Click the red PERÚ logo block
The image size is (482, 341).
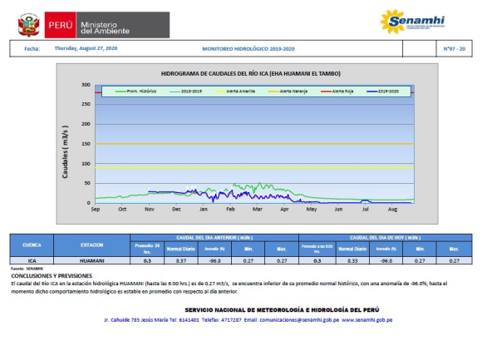pos(60,25)
